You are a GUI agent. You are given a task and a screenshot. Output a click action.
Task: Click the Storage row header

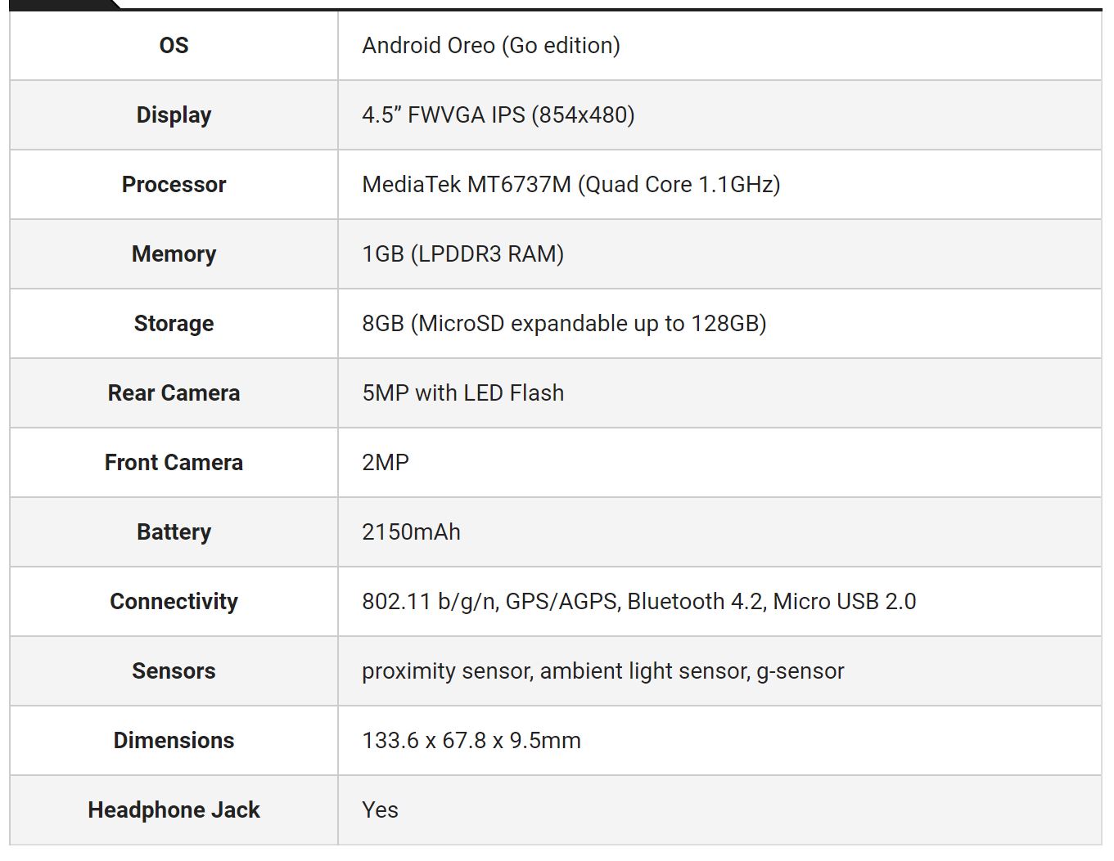tap(174, 323)
